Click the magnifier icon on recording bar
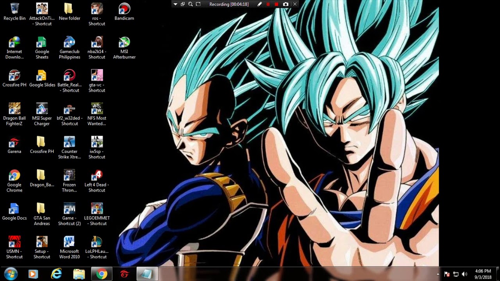The image size is (500, 281). 190,4
